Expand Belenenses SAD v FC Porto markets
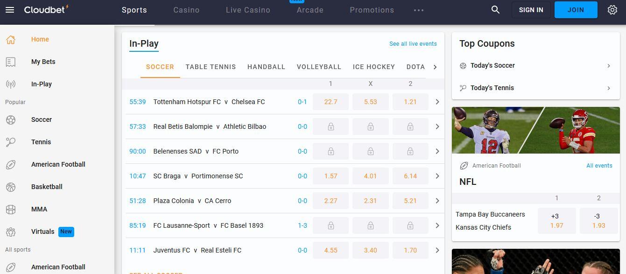Screen dimensions: 626x274 (x=437, y=151)
